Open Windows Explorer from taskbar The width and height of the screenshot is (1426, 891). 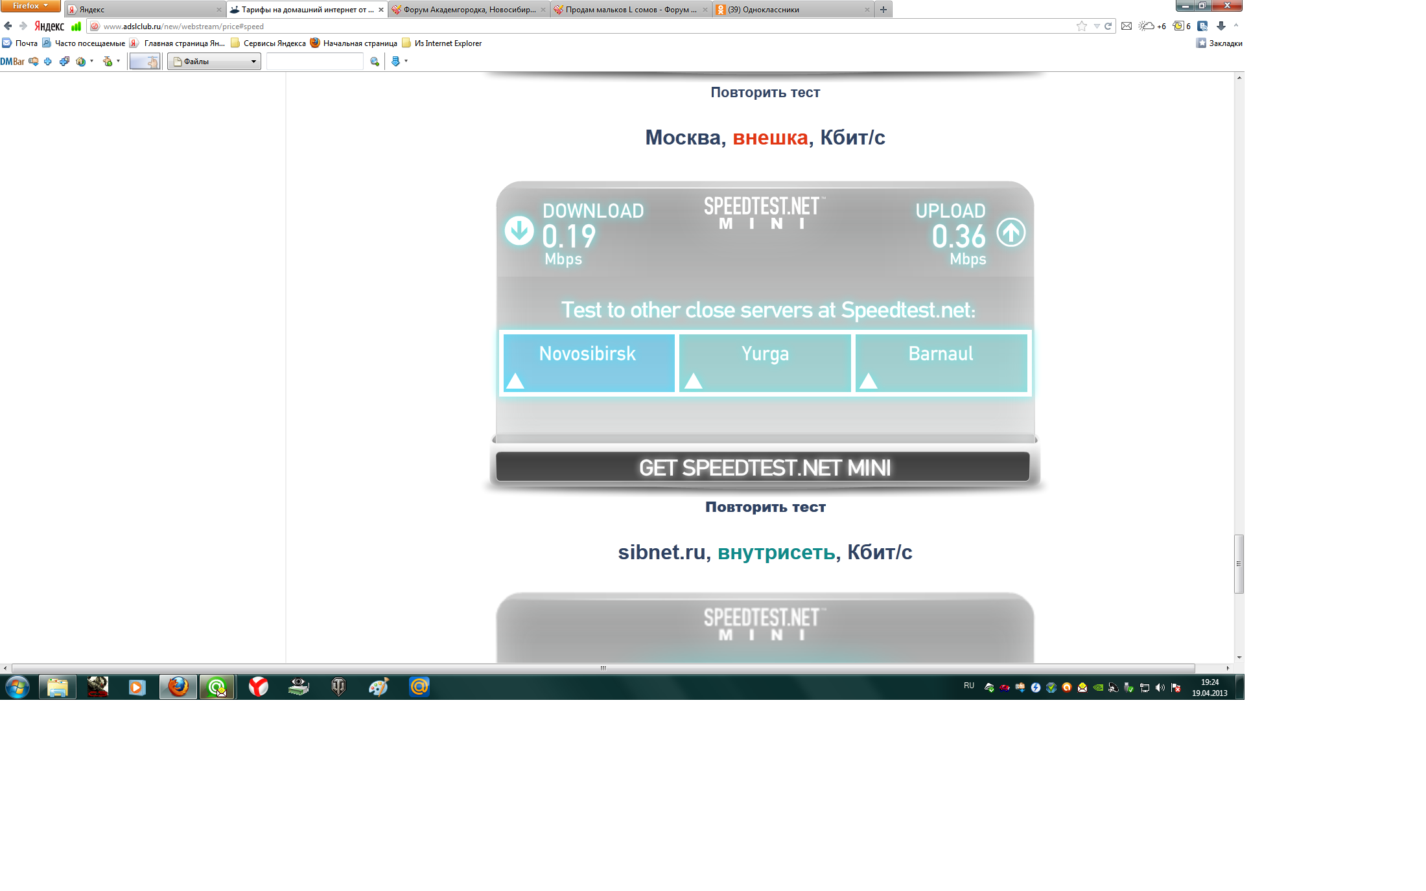pyautogui.click(x=58, y=687)
